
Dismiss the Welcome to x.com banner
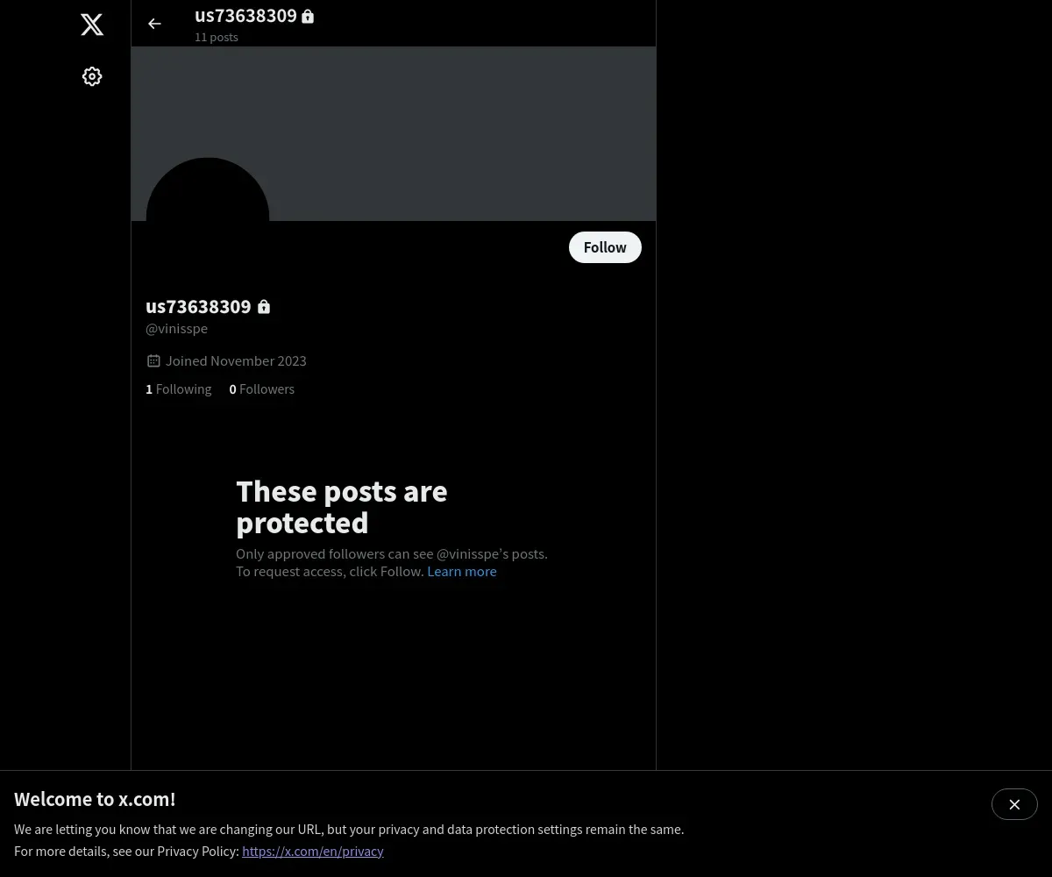(1014, 804)
